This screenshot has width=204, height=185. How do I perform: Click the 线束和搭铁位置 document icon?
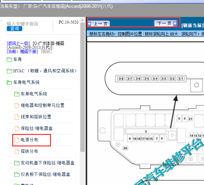click(17, 117)
